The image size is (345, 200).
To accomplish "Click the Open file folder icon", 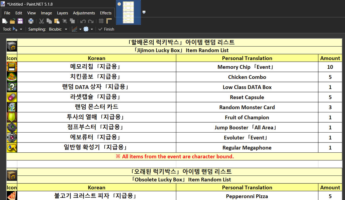I will point(12,21).
